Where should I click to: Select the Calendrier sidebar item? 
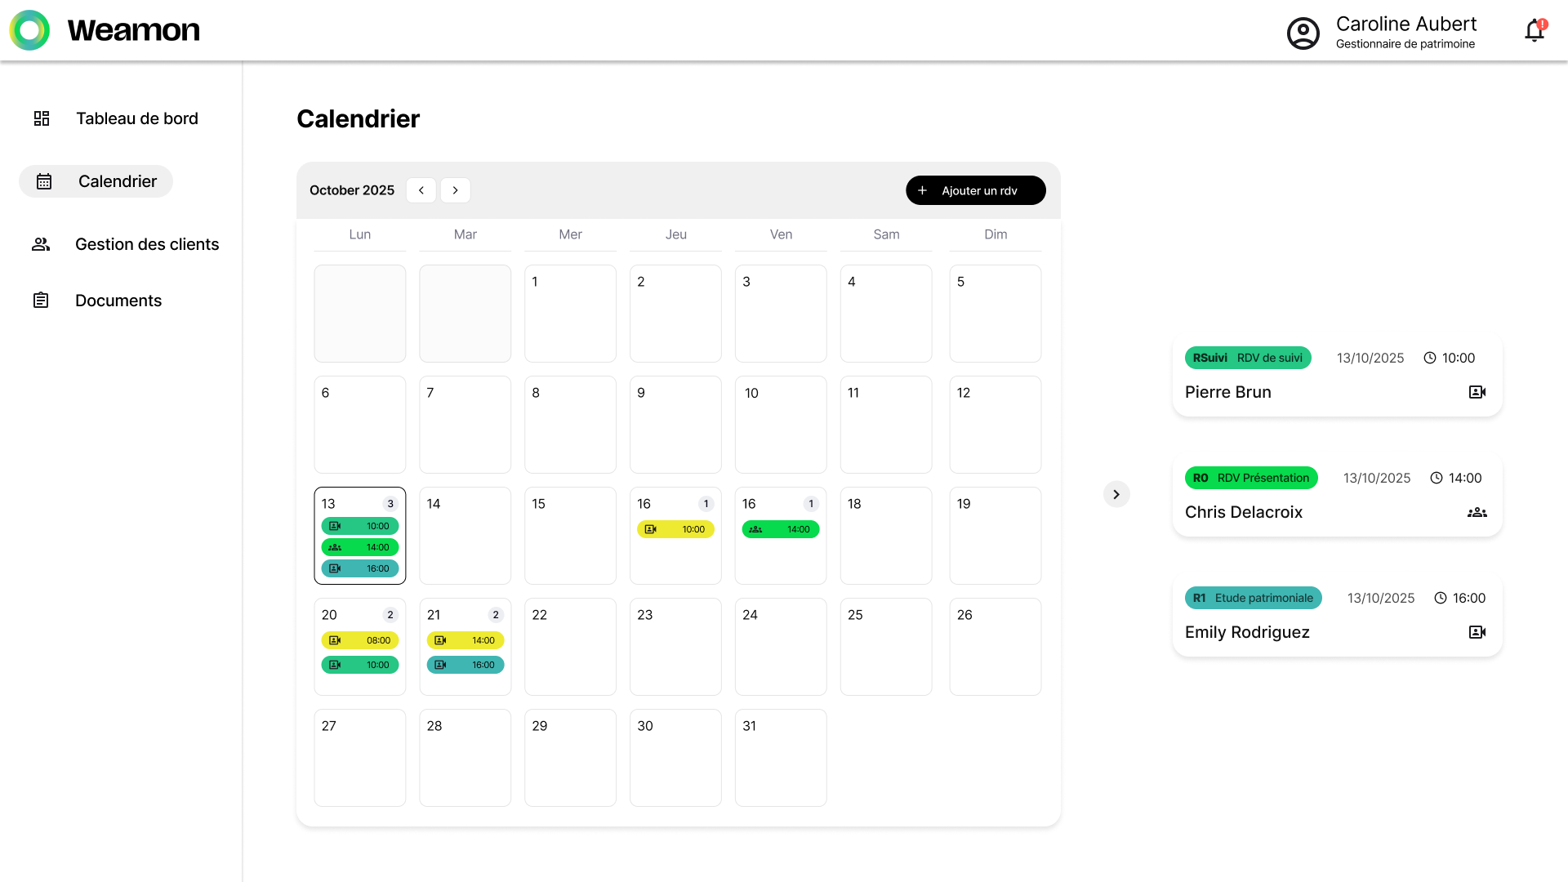click(x=96, y=181)
